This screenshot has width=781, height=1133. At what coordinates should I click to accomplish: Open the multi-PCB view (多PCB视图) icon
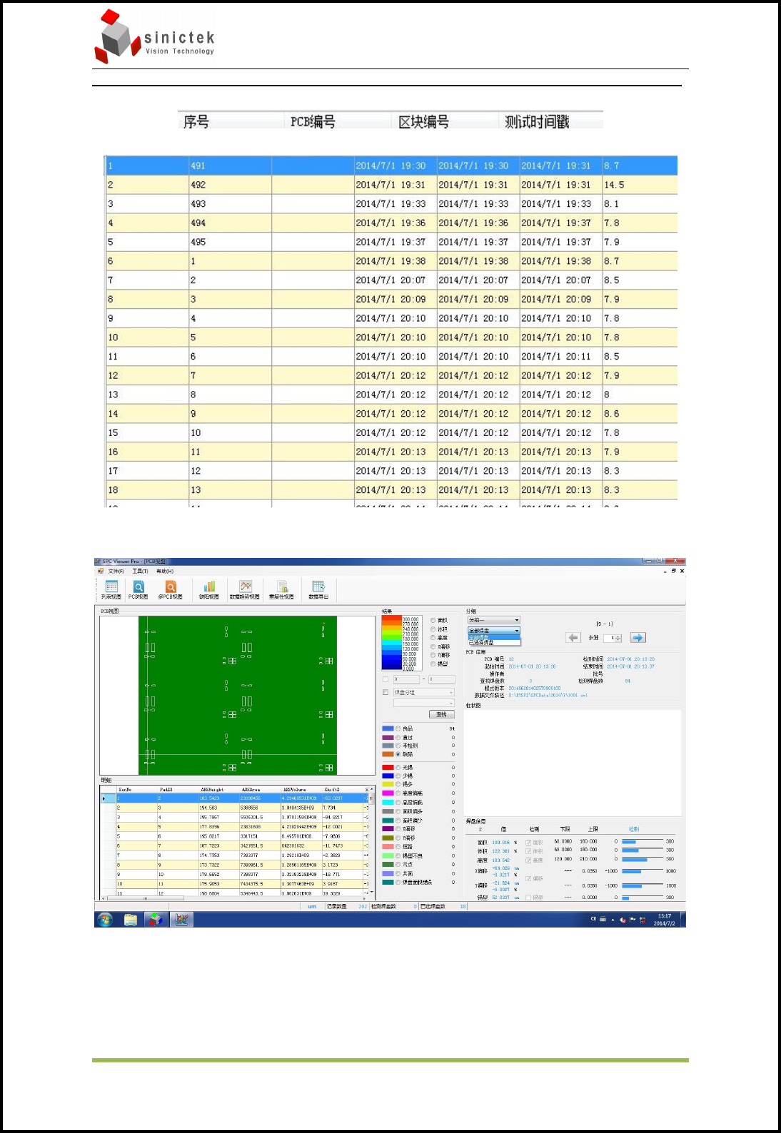tap(171, 589)
